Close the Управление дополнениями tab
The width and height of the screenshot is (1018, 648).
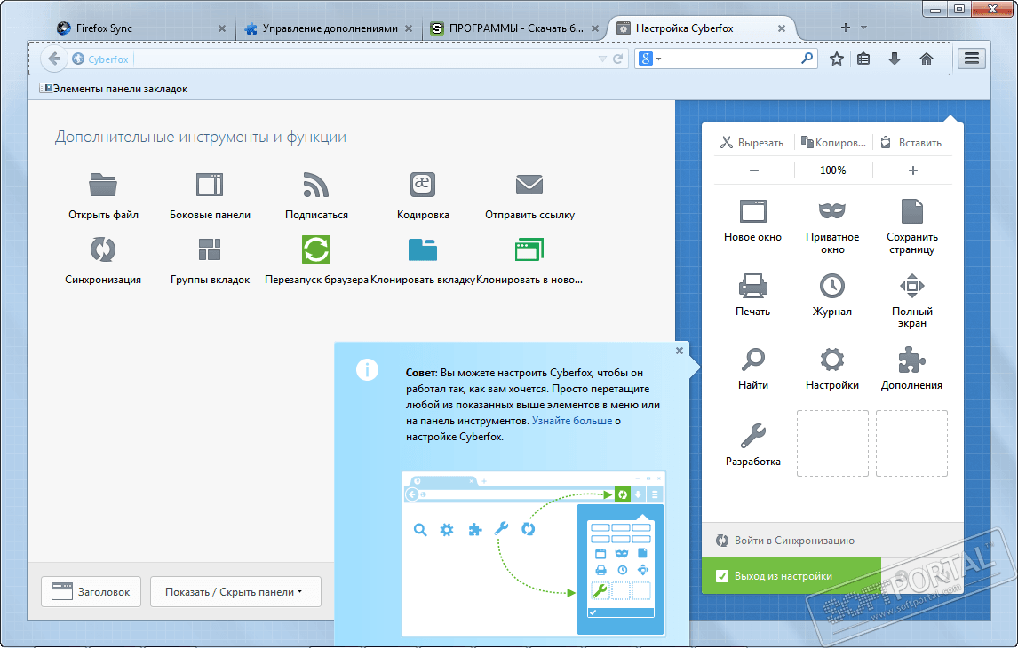point(409,28)
